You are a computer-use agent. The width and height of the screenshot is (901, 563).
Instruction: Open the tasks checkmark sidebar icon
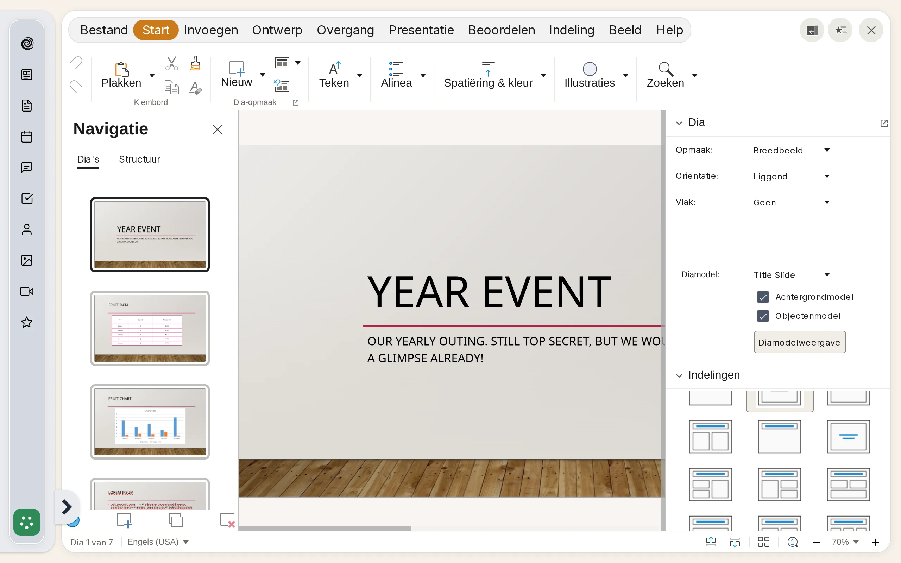27,198
